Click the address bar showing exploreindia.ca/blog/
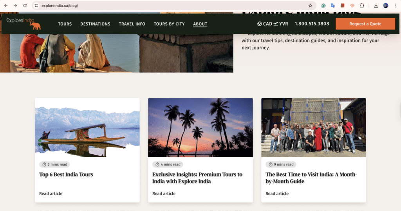This screenshot has height=211, width=401. click(157, 5)
